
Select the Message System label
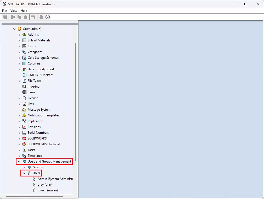pyautogui.click(x=39, y=110)
